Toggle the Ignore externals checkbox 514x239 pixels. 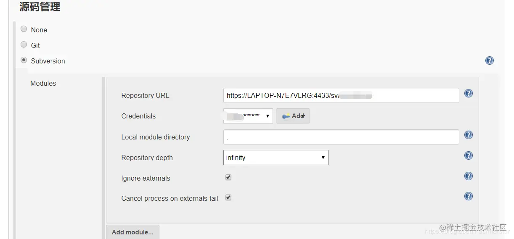[228, 177]
